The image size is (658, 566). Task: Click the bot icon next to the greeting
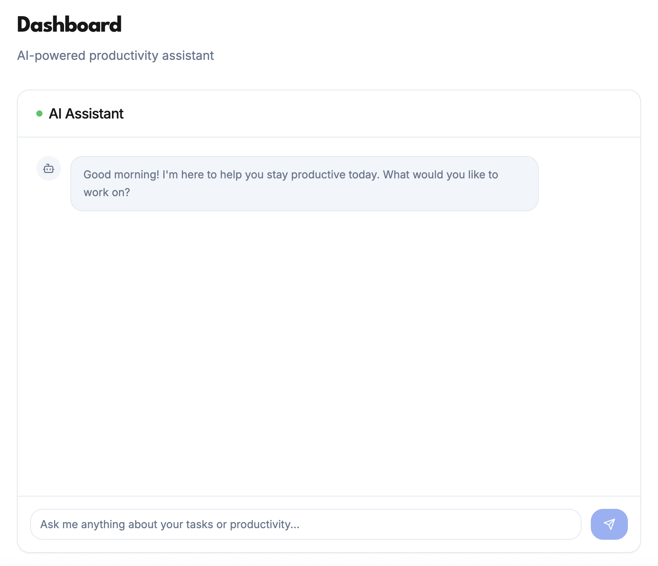(49, 168)
